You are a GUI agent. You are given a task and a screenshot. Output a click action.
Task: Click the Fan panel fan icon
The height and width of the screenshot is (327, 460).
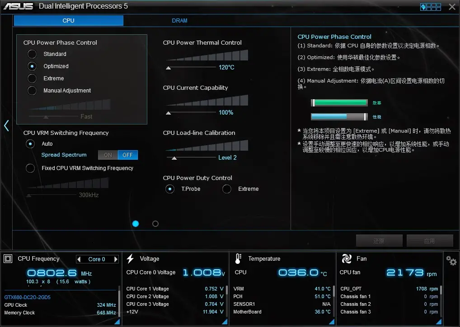pyautogui.click(x=347, y=259)
